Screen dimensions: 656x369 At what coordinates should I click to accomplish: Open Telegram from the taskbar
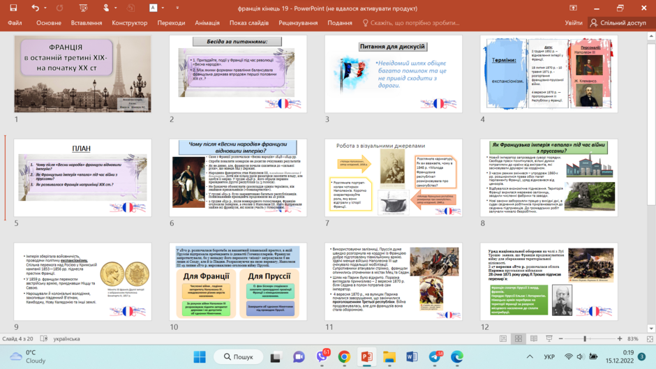pos(435,357)
